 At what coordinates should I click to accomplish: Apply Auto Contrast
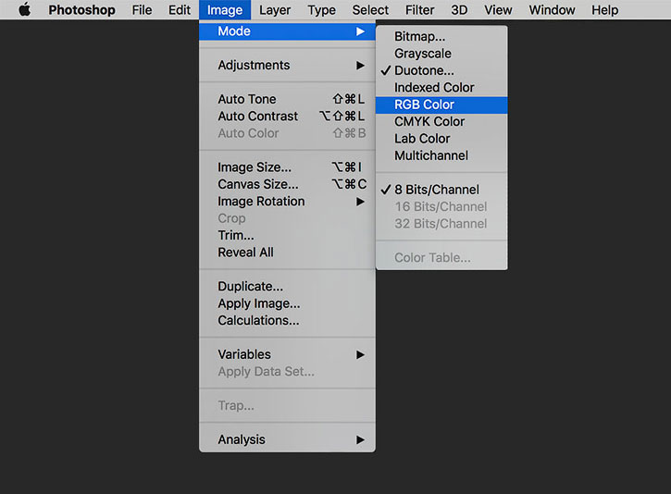pos(287,117)
